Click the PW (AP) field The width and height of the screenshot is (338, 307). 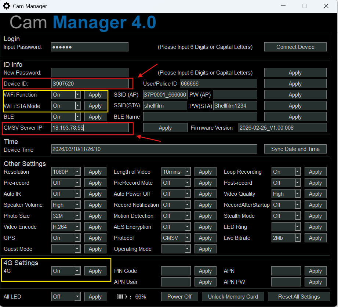235,95
